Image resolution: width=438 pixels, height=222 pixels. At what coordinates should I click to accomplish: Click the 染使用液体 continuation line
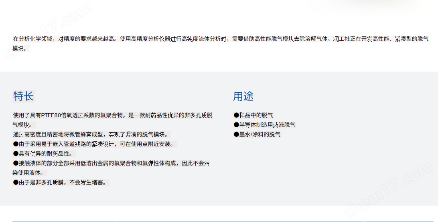pyautogui.click(x=28, y=173)
